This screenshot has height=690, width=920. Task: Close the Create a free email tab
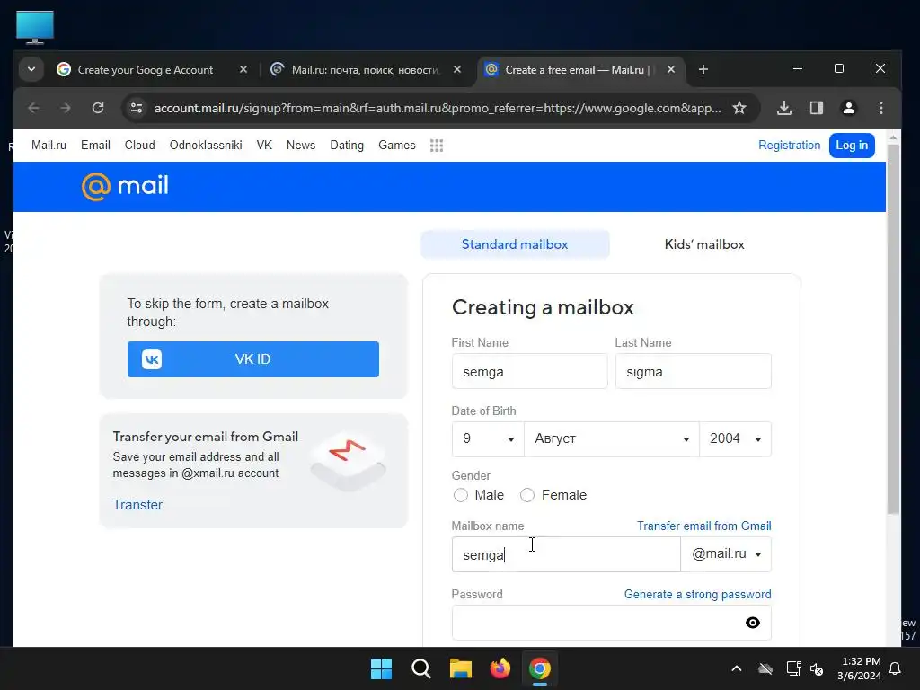pos(670,70)
